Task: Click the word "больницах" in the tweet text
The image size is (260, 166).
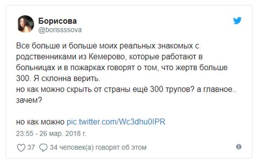Action: point(36,68)
